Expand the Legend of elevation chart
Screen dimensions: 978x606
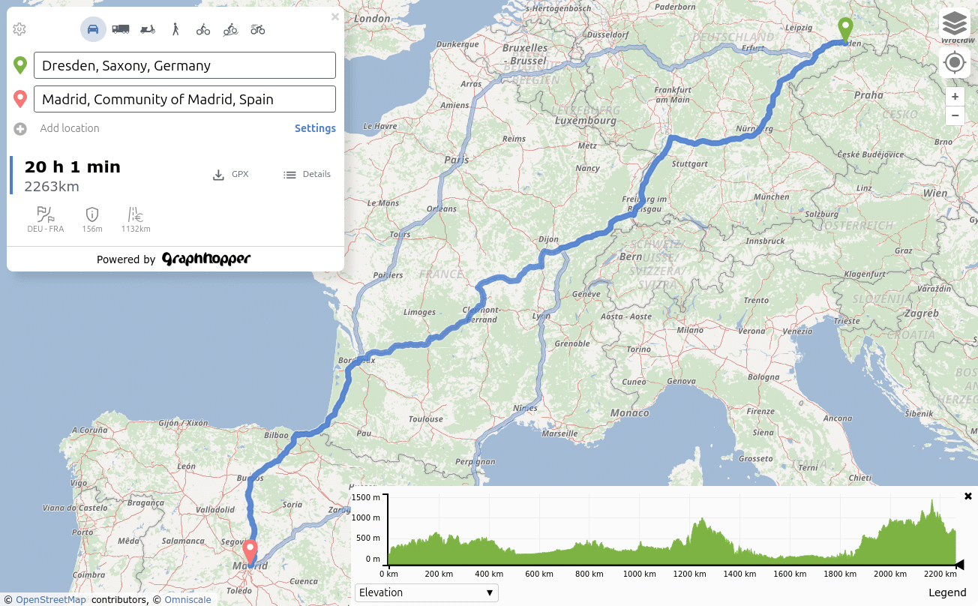pyautogui.click(x=947, y=592)
